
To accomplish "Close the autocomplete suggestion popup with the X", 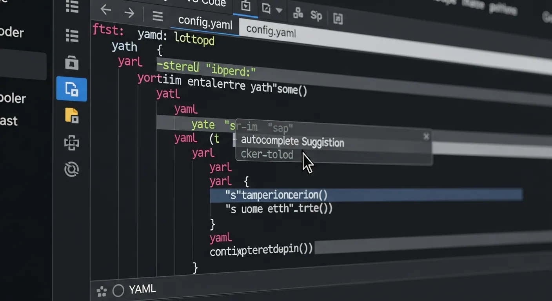I will (x=426, y=136).
